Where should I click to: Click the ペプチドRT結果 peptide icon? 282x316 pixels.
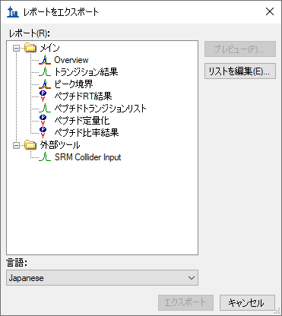43,96
